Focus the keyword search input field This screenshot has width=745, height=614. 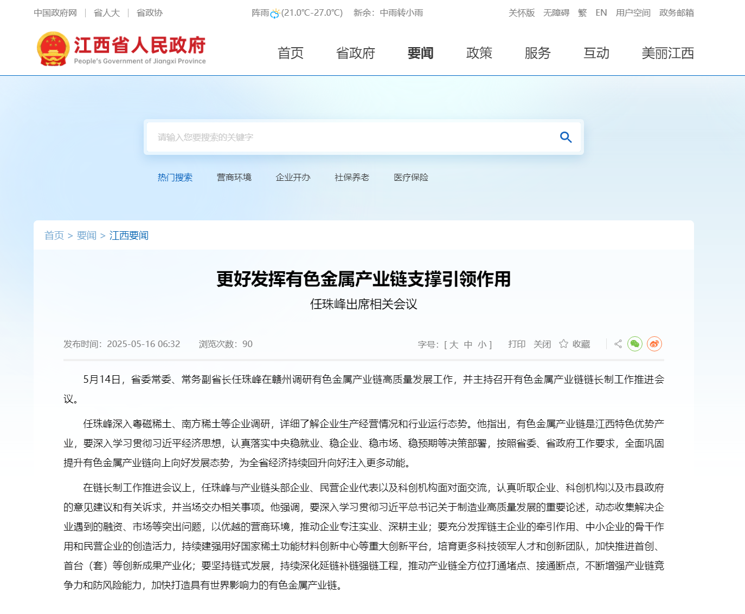click(347, 138)
